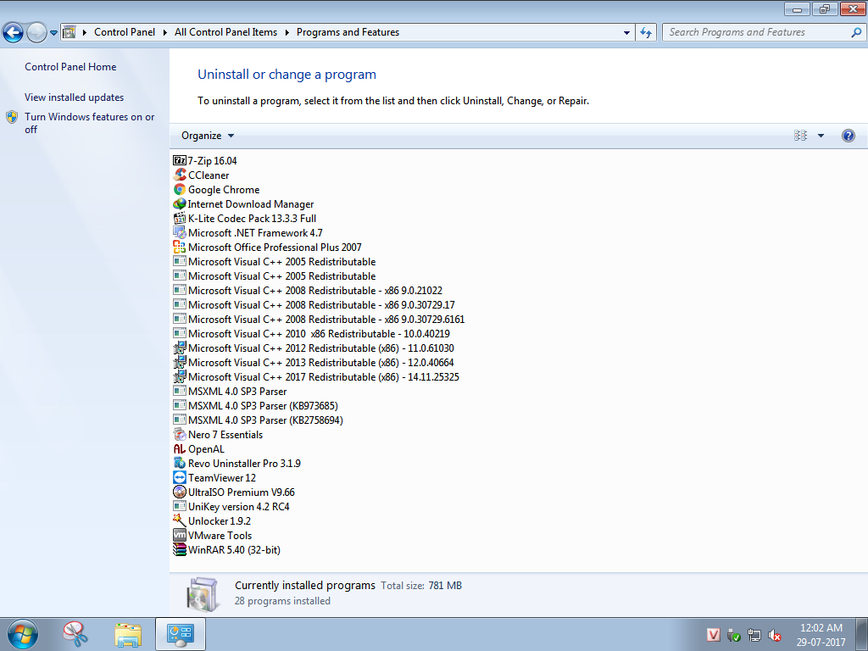
Task: Select Visual C++ 2008 Redistributable 9.0.30729.17 entry
Action: point(314,305)
